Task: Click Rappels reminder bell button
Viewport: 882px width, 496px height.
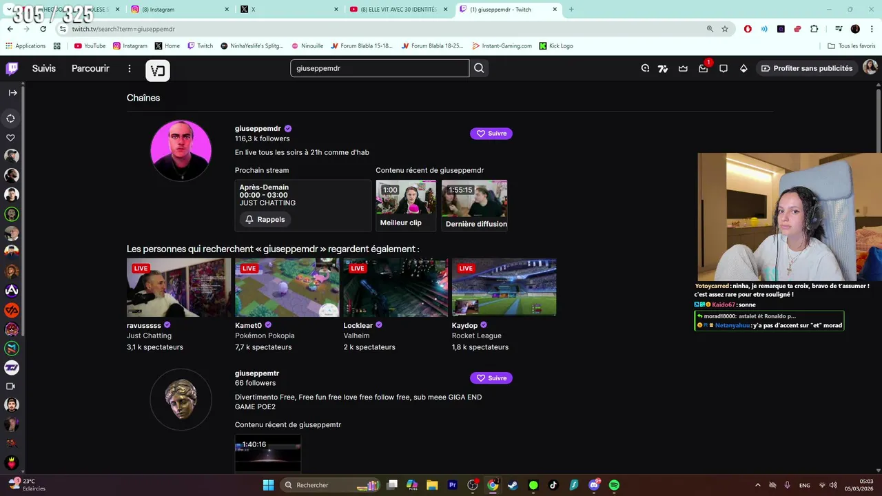Action: [265, 219]
